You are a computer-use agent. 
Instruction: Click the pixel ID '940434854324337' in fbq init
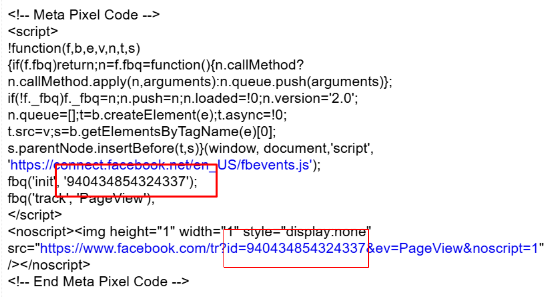coord(126,182)
